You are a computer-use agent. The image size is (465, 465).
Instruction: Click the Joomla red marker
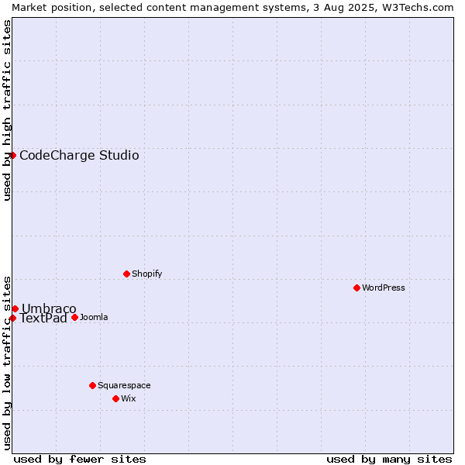[x=74, y=317]
